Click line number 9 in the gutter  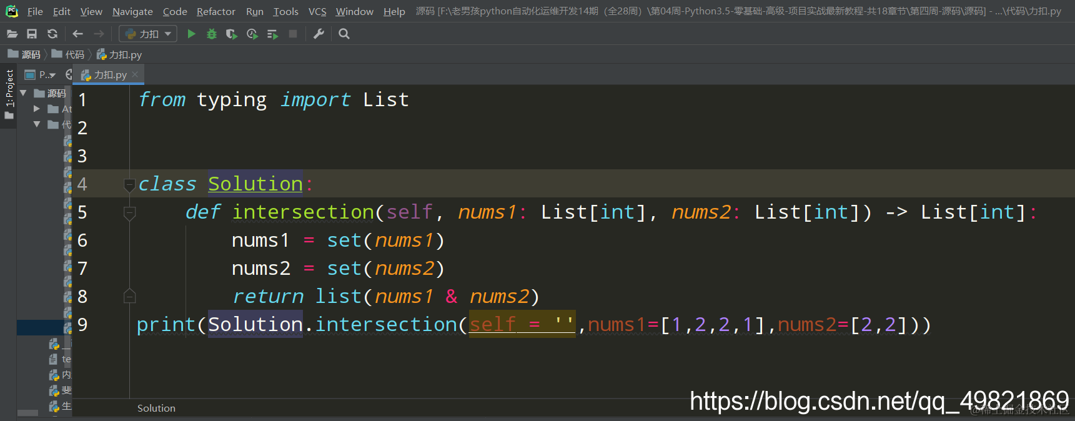(x=82, y=325)
